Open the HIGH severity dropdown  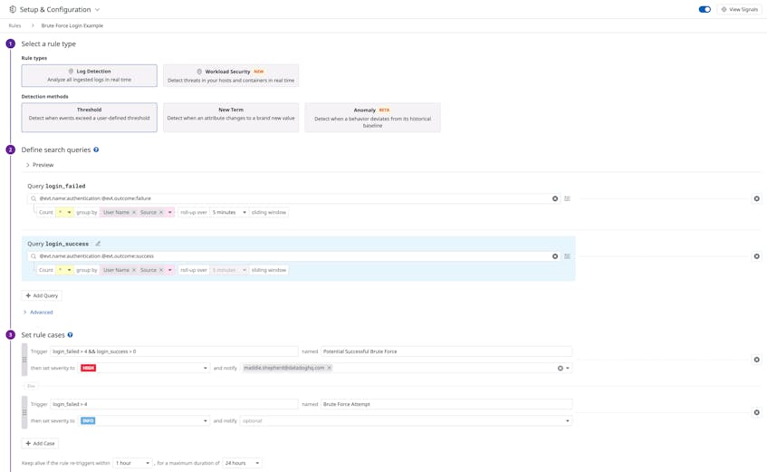point(144,368)
